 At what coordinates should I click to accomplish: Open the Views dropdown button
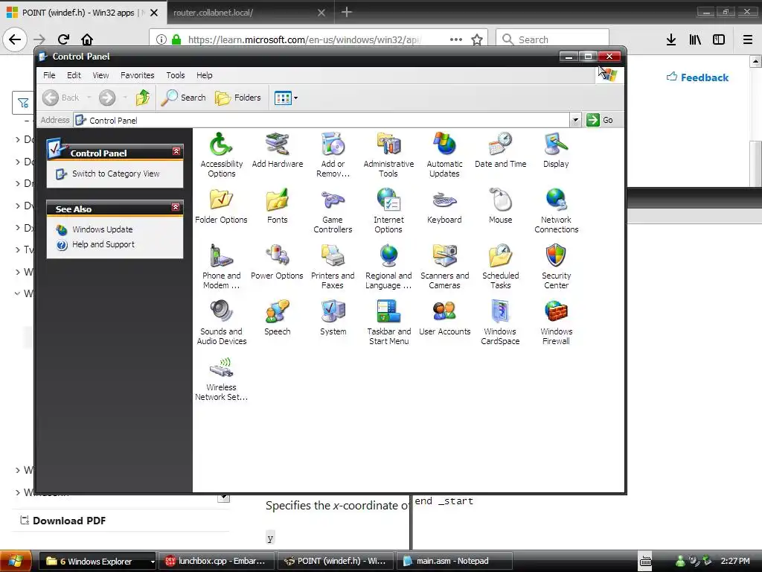tap(286, 98)
